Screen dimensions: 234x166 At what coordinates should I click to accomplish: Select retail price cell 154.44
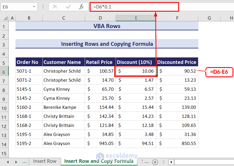[100, 107]
